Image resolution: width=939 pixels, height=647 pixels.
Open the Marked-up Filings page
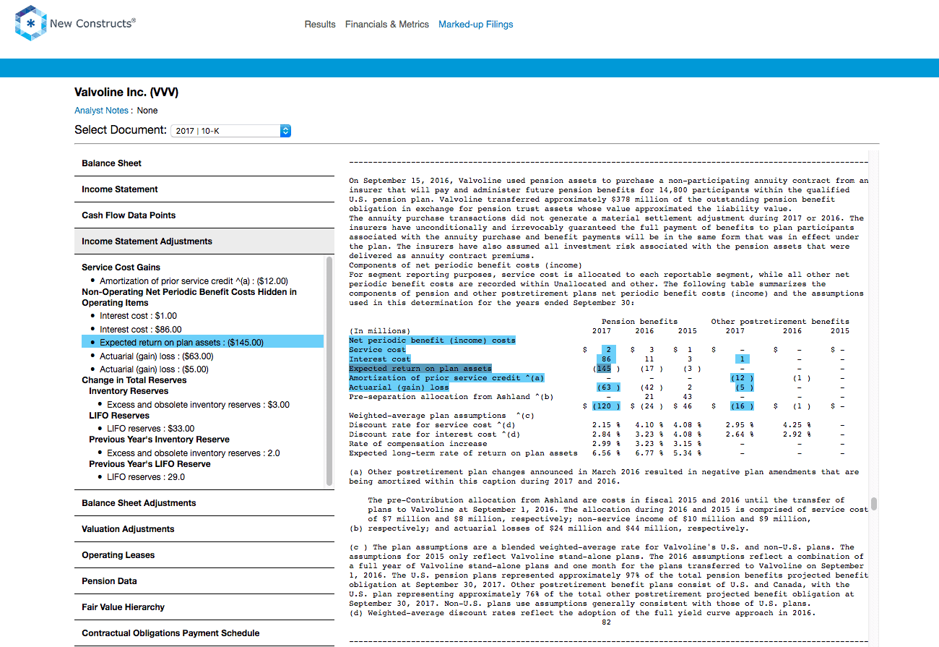(476, 25)
